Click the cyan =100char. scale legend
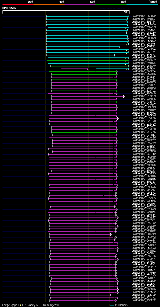This screenshot has height=307, width=160. tap(119, 305)
